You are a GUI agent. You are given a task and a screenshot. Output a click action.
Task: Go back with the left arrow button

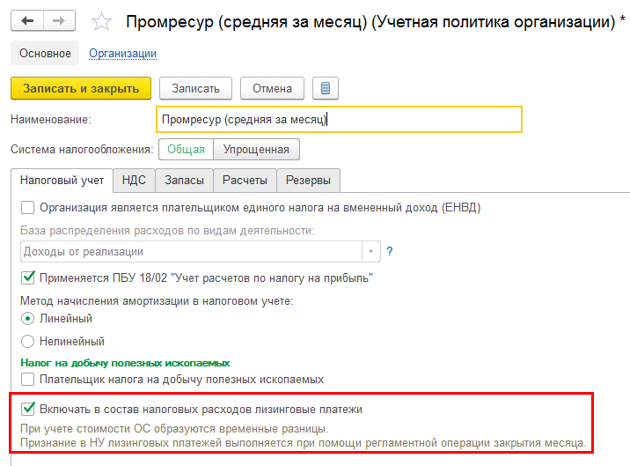tap(27, 21)
